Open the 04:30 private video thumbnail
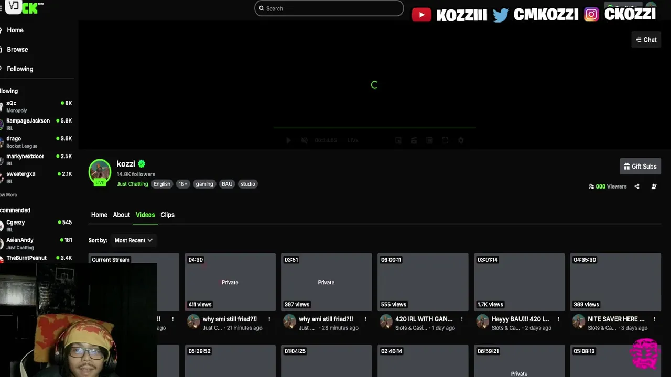 click(x=230, y=282)
